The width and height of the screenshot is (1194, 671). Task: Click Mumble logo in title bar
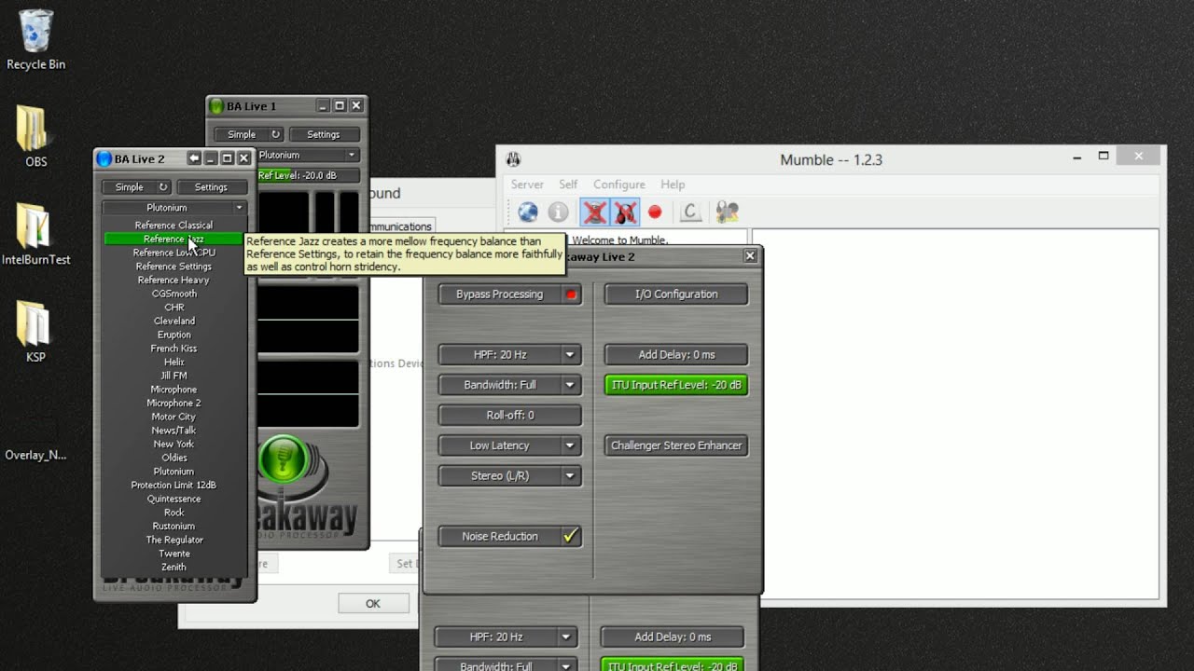tap(513, 159)
